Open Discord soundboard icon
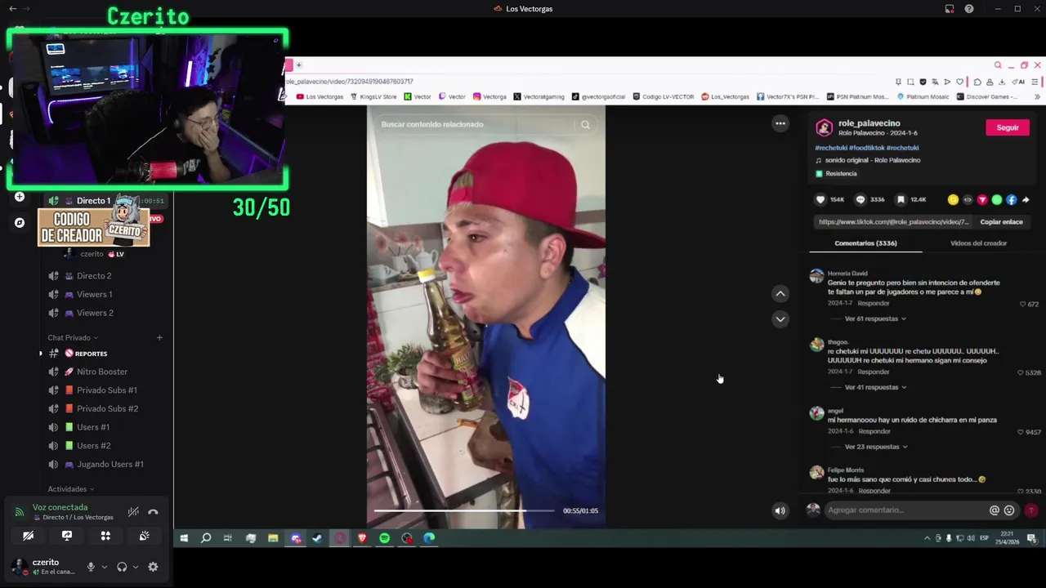The height and width of the screenshot is (588, 1046). (x=144, y=536)
